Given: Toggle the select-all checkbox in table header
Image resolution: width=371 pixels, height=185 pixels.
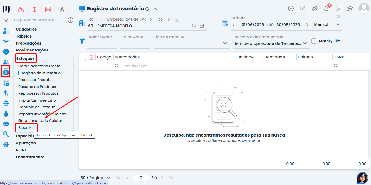Looking at the screenshot, I should 83,57.
